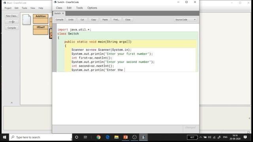
Task: Open PowerPoint from the taskbar
Action: (x=126, y=137)
